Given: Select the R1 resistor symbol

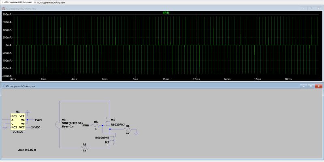Looking at the screenshot, I should click(x=128, y=129).
